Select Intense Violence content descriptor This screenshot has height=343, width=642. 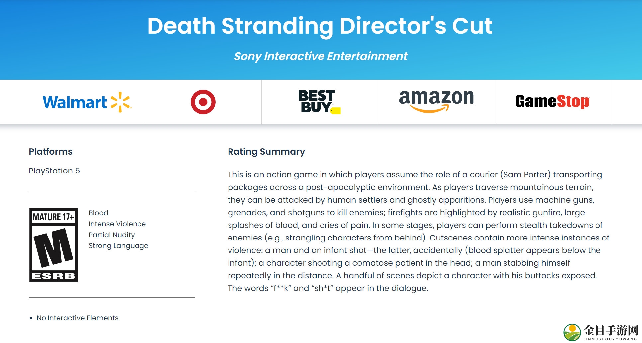(117, 224)
